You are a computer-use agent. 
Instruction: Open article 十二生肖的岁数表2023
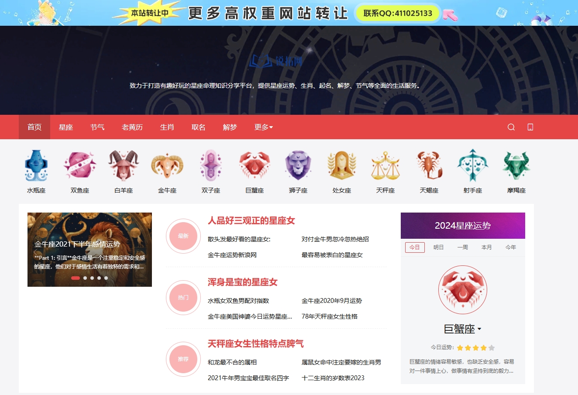coord(333,378)
